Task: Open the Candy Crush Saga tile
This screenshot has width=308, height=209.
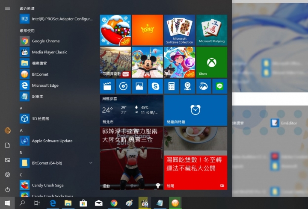Action: [x=115, y=30]
